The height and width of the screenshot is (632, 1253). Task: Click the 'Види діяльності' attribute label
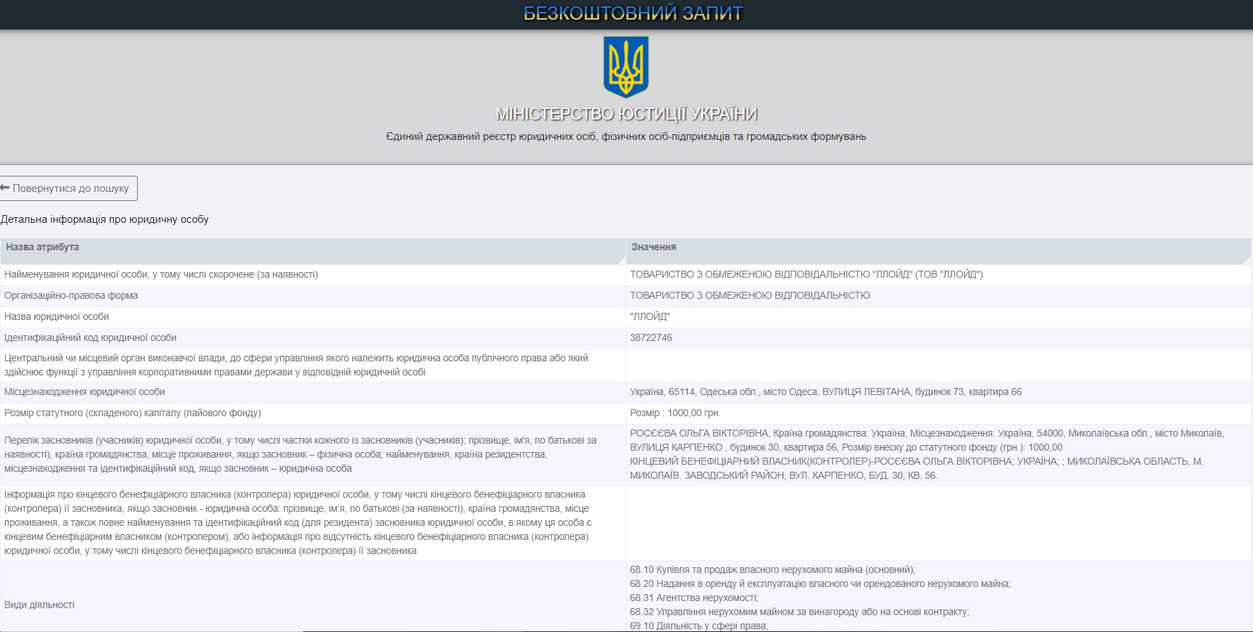tap(39, 605)
